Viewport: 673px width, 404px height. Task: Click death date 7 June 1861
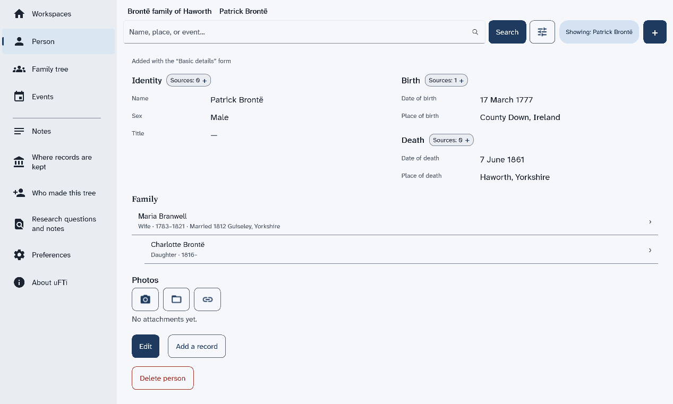click(502, 160)
